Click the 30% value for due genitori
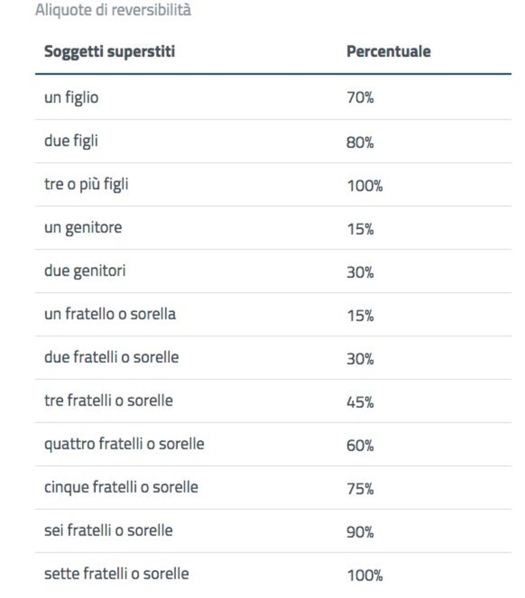525x598 pixels. (x=360, y=273)
